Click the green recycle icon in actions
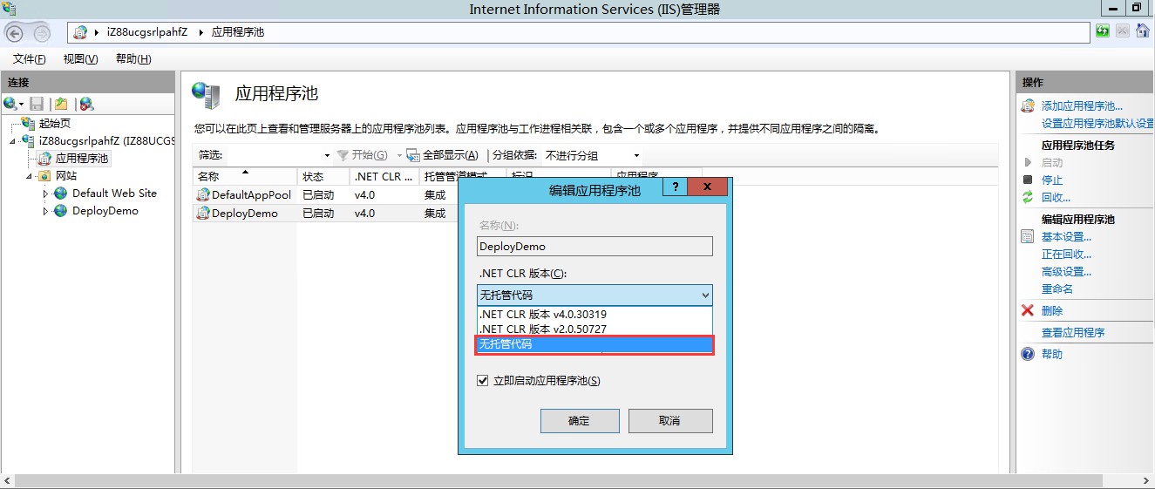 1028,197
